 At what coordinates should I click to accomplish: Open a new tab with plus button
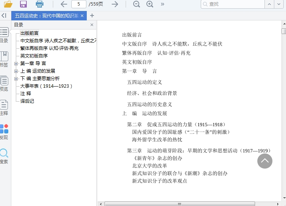point(92,15)
